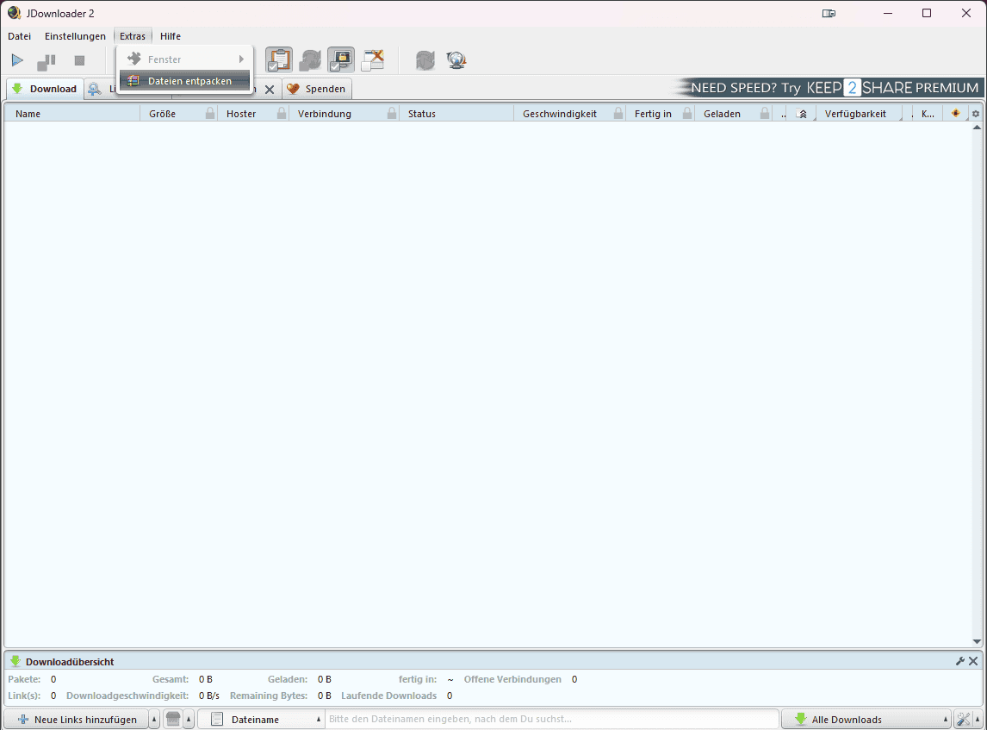Start all downloads with the play icon
Image resolution: width=987 pixels, height=730 pixels.
click(x=17, y=60)
